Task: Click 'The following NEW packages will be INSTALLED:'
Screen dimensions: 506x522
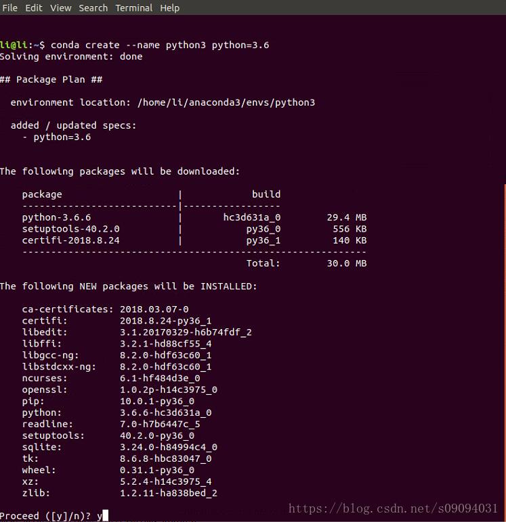Action: click(x=129, y=286)
